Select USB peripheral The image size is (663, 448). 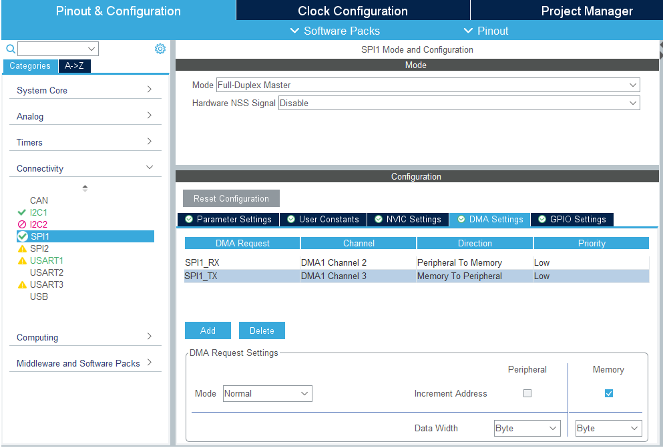pos(39,296)
